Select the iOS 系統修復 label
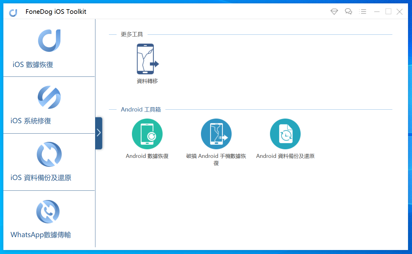The width and height of the screenshot is (412, 254). 31,121
